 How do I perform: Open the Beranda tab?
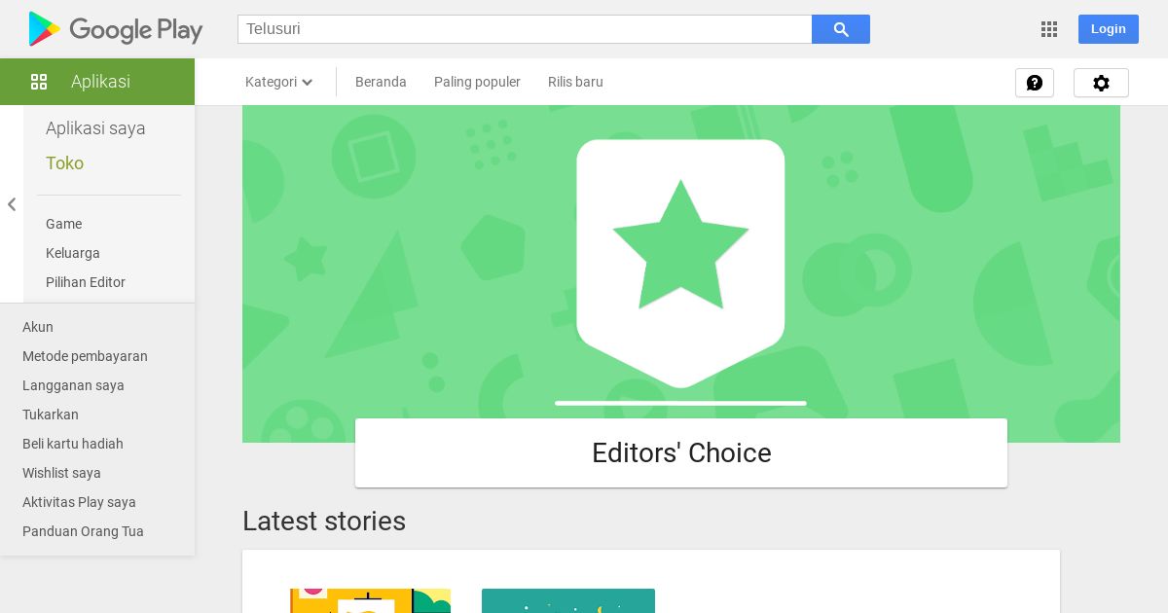[381, 82]
